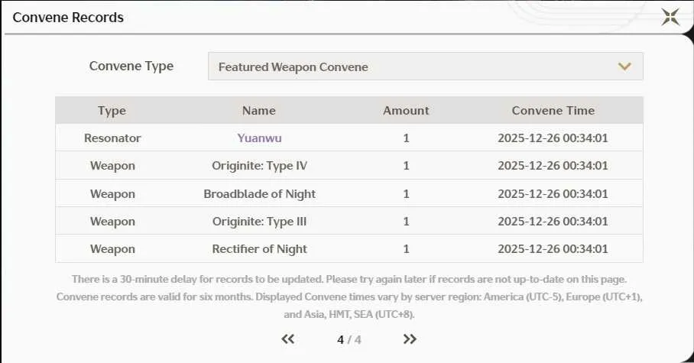694x363 pixels.
Task: Click the Yuanwu resonator name
Action: click(259, 138)
